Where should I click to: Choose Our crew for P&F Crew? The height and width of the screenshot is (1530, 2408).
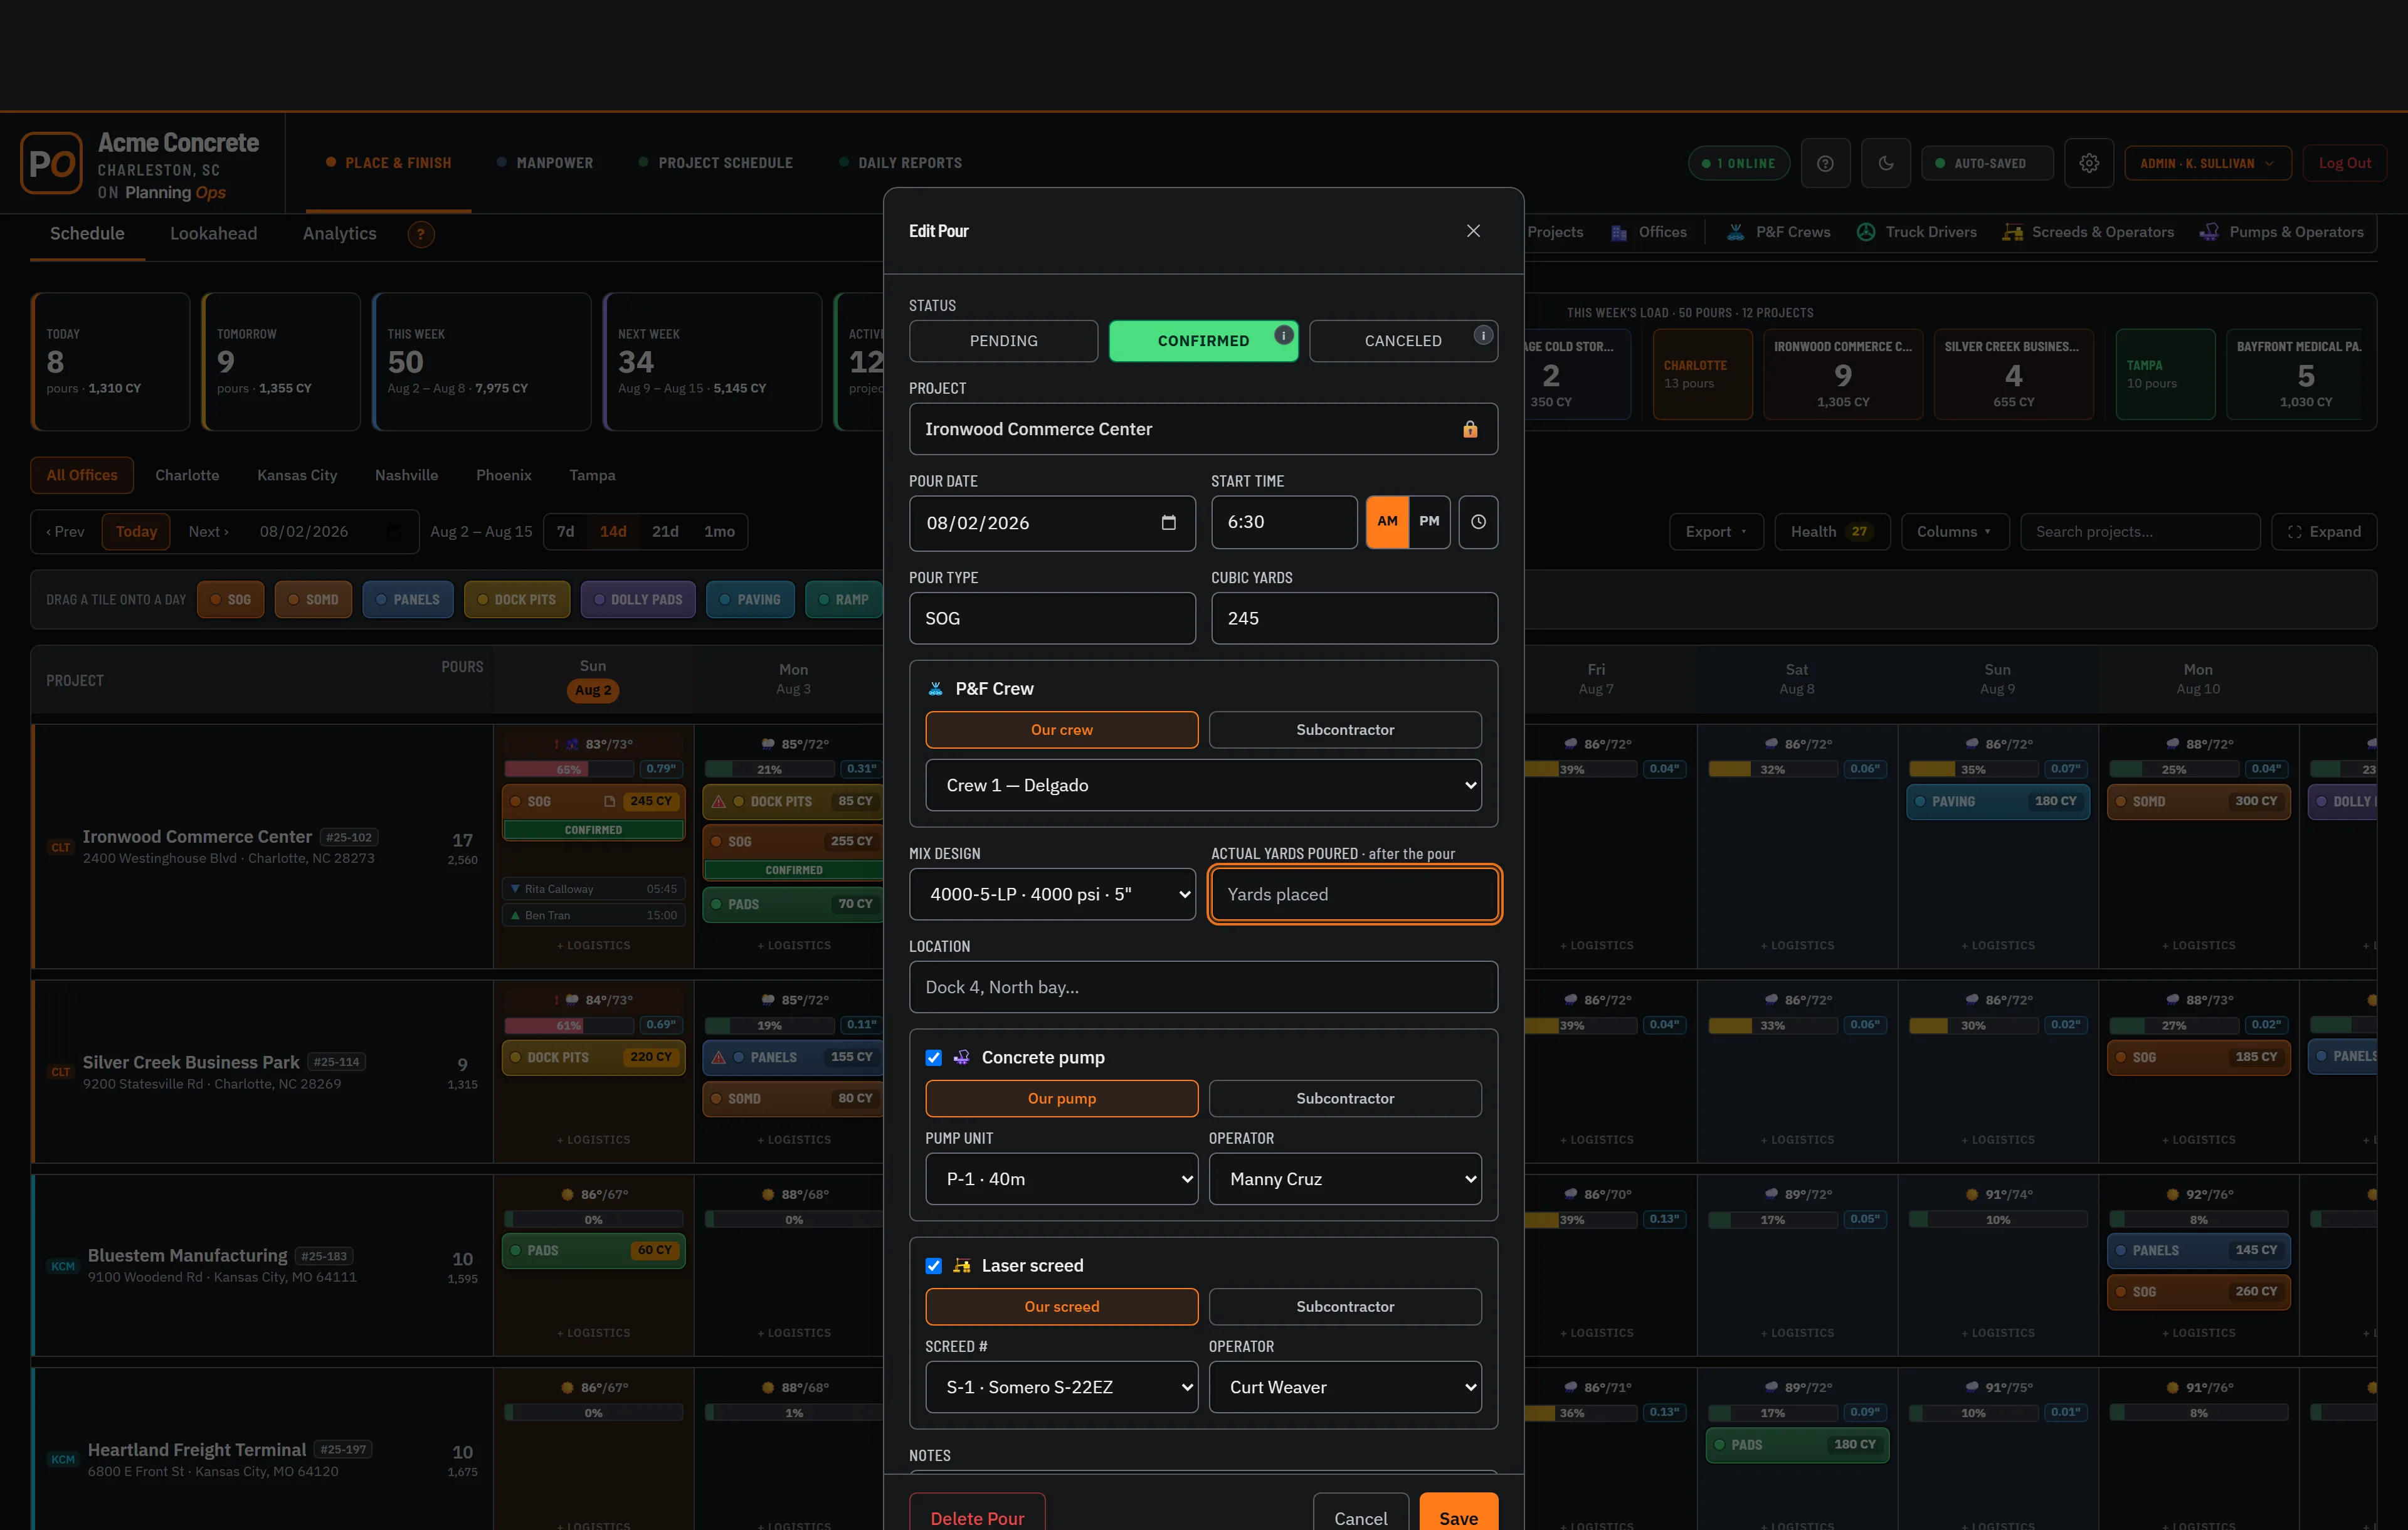(1061, 730)
